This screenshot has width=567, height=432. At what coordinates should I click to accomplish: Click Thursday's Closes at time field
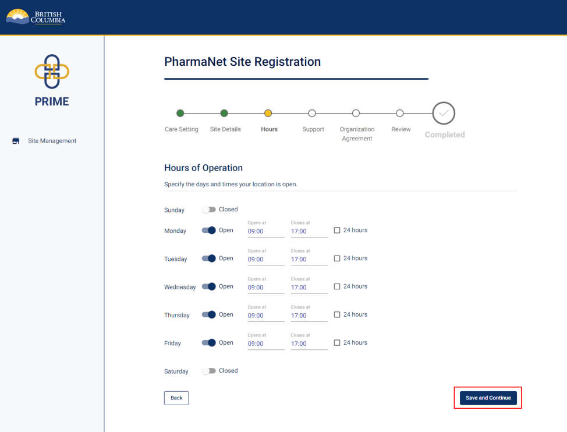click(309, 316)
